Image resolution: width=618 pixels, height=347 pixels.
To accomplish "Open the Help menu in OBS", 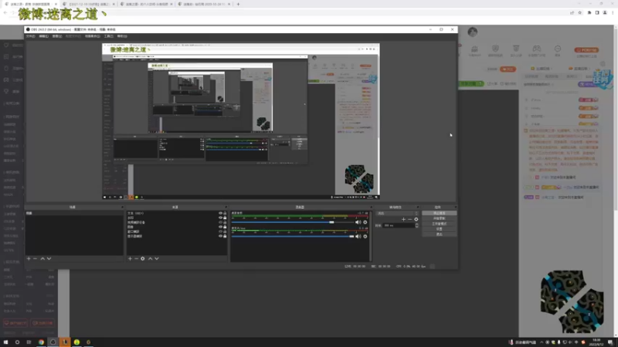I will [x=122, y=36].
